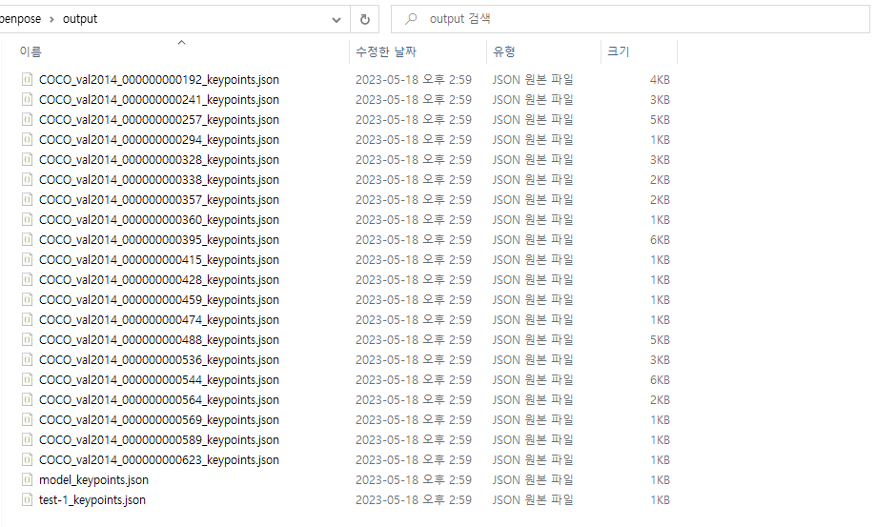
Task: Click file icon of COCO_val2014_000000000241_keypoints.json
Action: pos(27,99)
